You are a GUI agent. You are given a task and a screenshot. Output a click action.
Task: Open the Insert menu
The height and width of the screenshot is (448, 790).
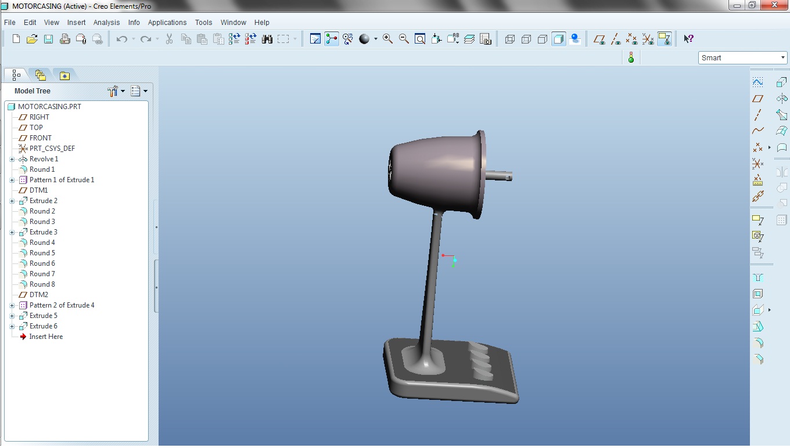click(x=76, y=22)
